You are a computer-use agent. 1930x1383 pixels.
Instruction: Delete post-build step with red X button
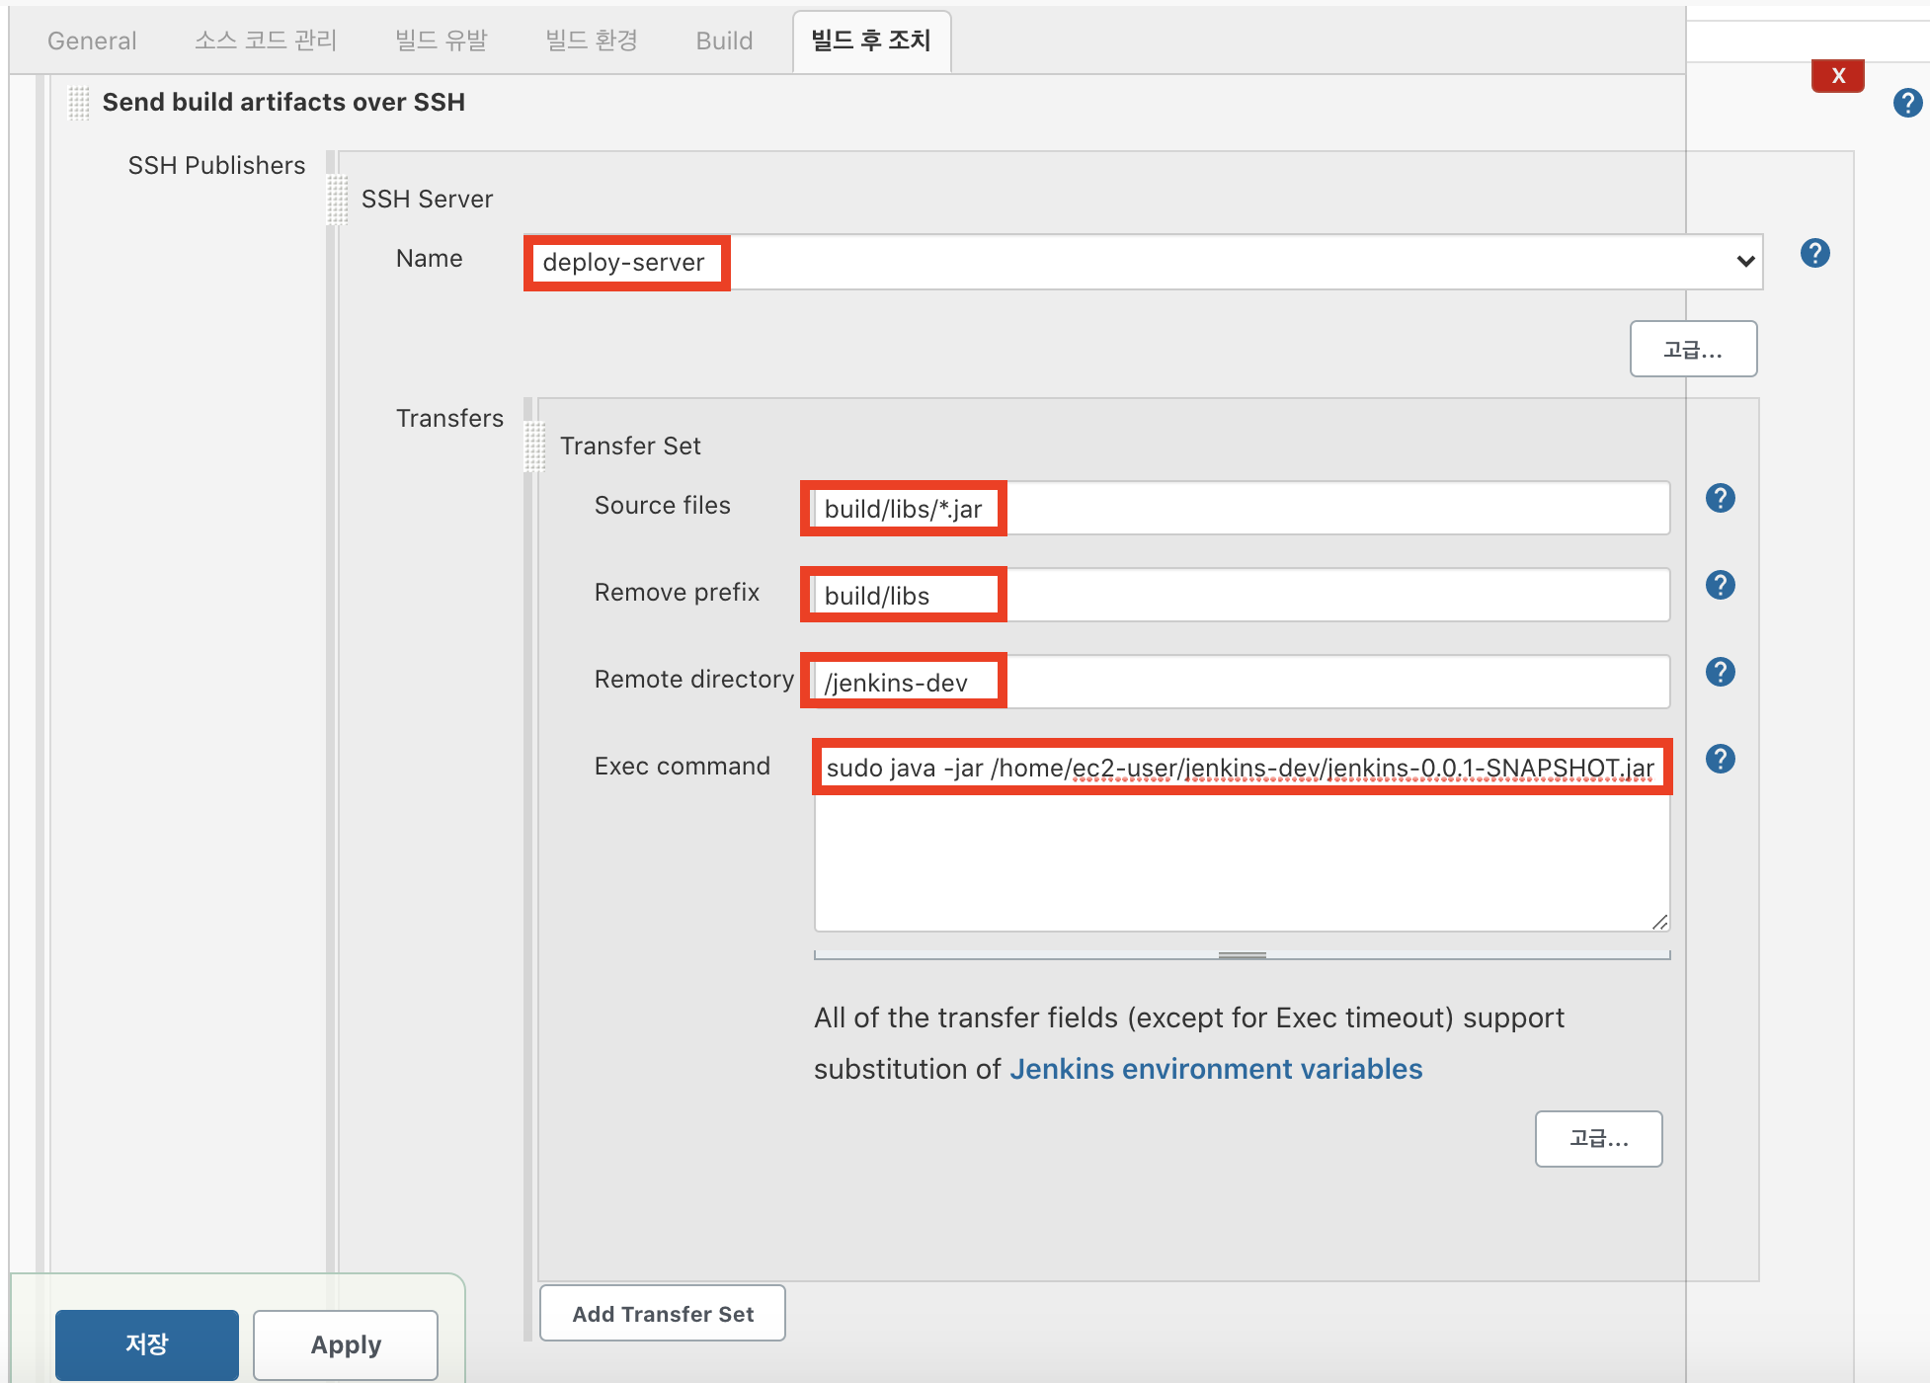coord(1837,76)
